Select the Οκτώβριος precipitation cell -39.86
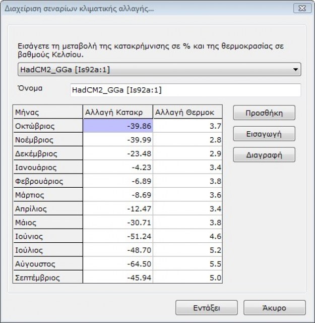Image resolution: width=315 pixels, height=323 pixels. tap(117, 126)
